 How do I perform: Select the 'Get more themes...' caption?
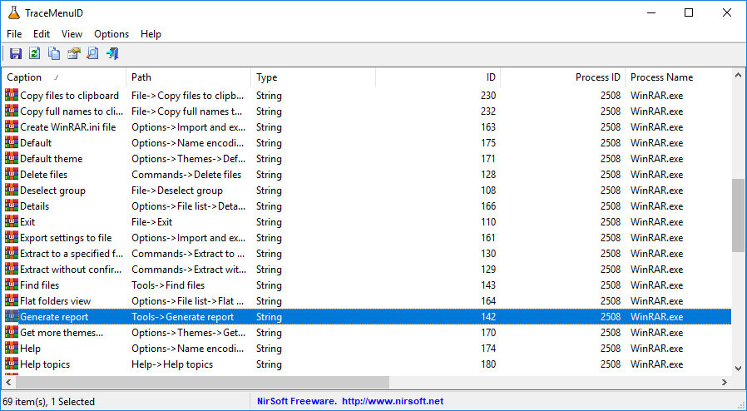click(62, 333)
